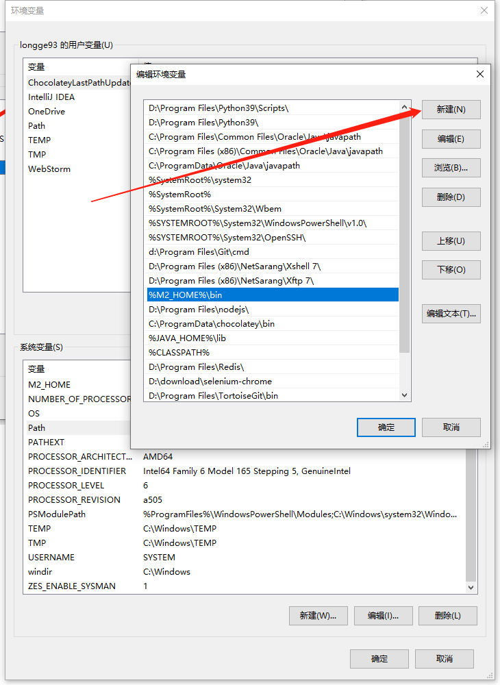
Task: Select the %JAVA_HOME%\lib entry
Action: tap(273, 338)
